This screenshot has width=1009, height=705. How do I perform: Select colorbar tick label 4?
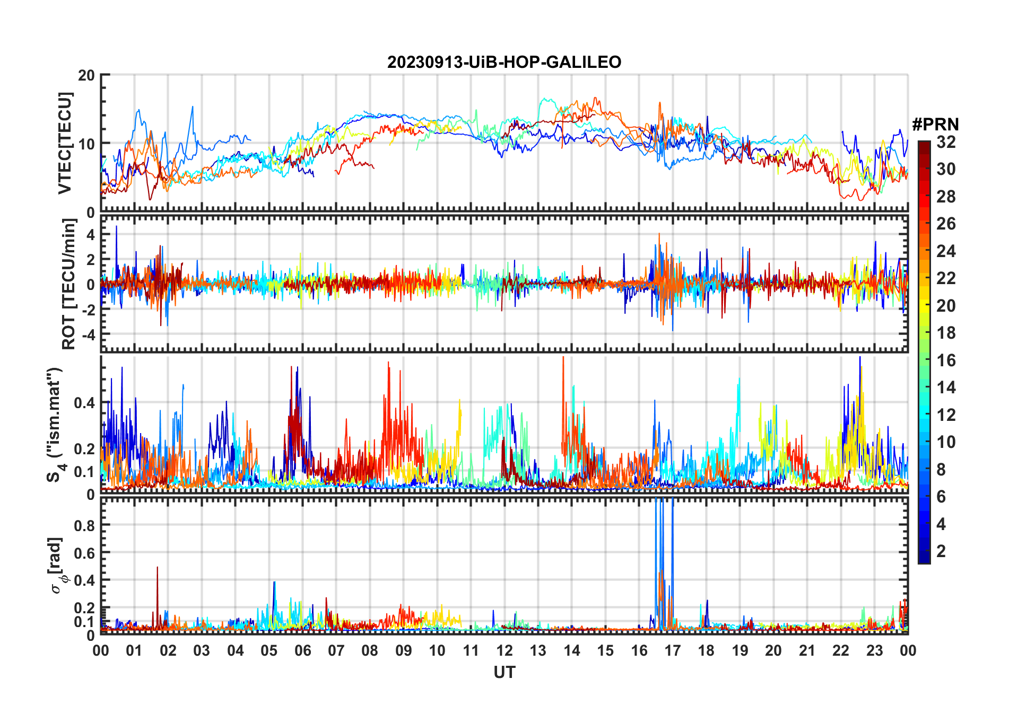click(941, 524)
